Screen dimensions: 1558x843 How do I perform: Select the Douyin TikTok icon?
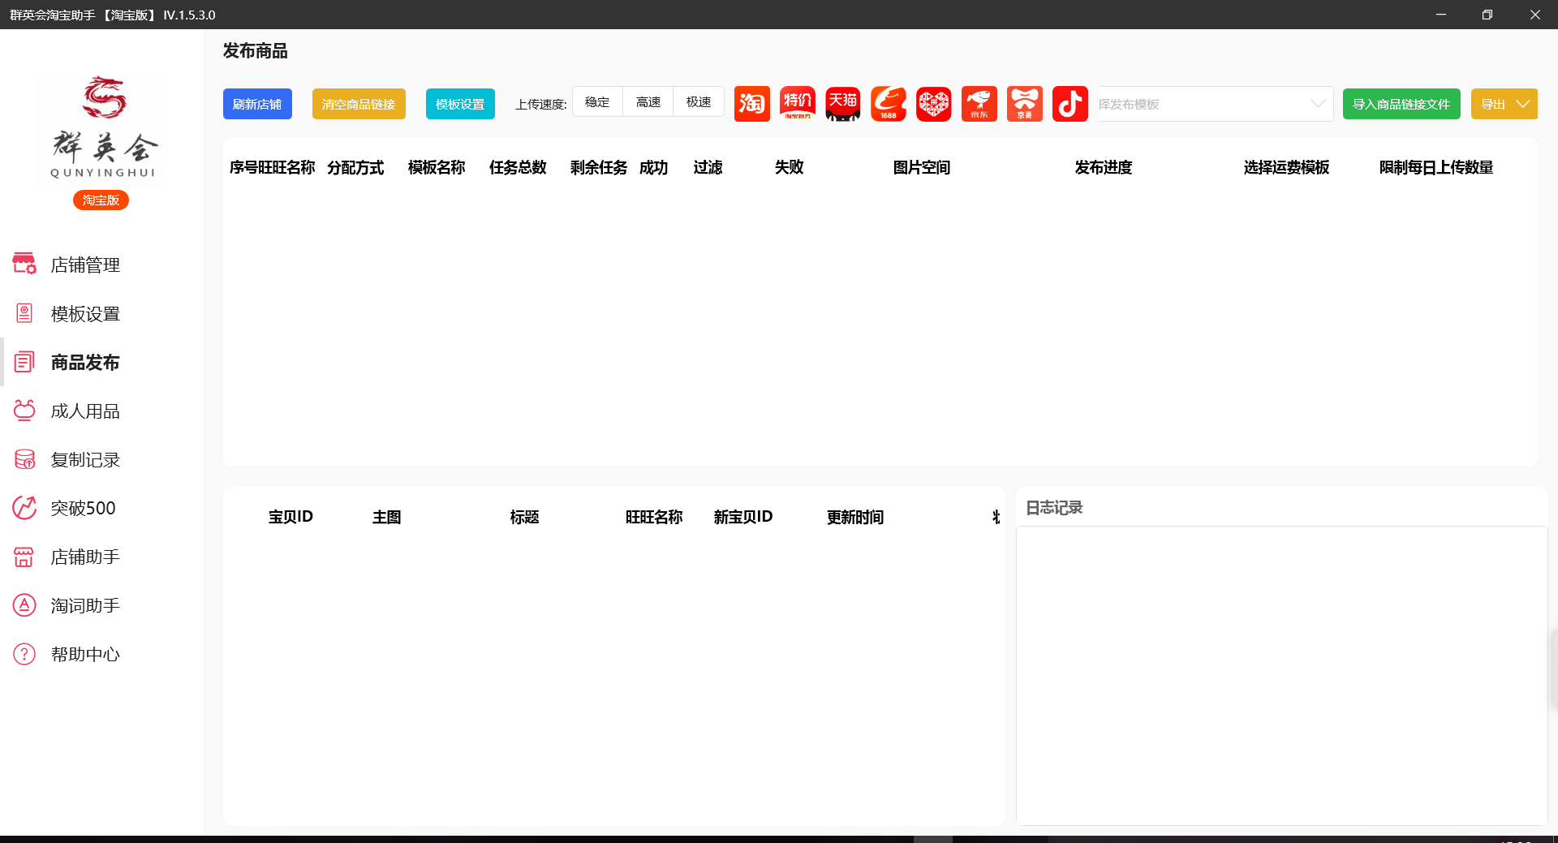click(1070, 104)
